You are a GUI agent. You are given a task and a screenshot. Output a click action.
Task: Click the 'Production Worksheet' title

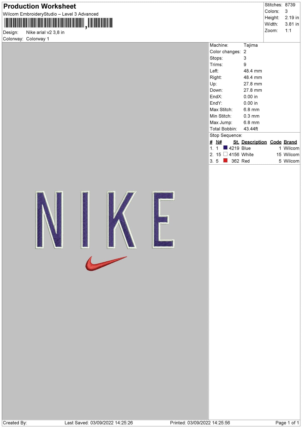(x=40, y=6)
